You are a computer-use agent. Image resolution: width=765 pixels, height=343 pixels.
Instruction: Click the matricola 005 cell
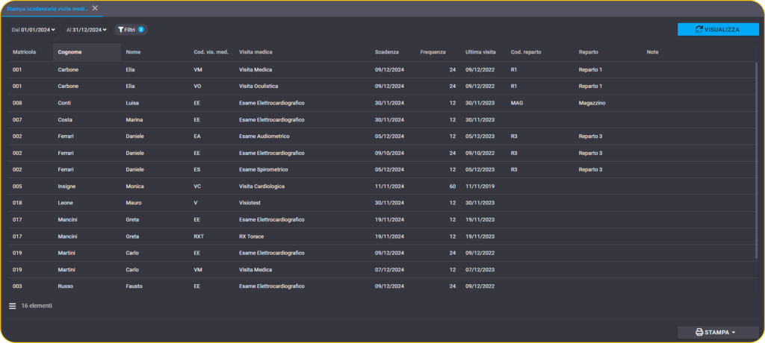[x=17, y=186]
